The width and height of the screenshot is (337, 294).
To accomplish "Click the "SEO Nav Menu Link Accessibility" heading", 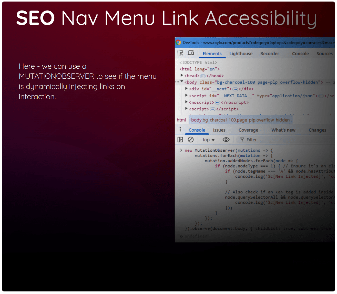I will coord(167,18).
